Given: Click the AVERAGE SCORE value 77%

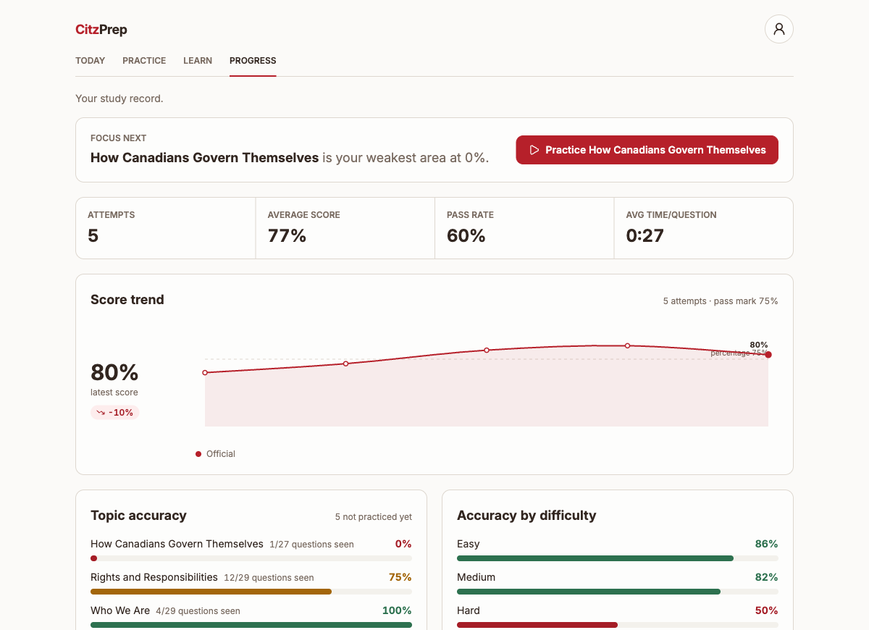Looking at the screenshot, I should tap(287, 235).
